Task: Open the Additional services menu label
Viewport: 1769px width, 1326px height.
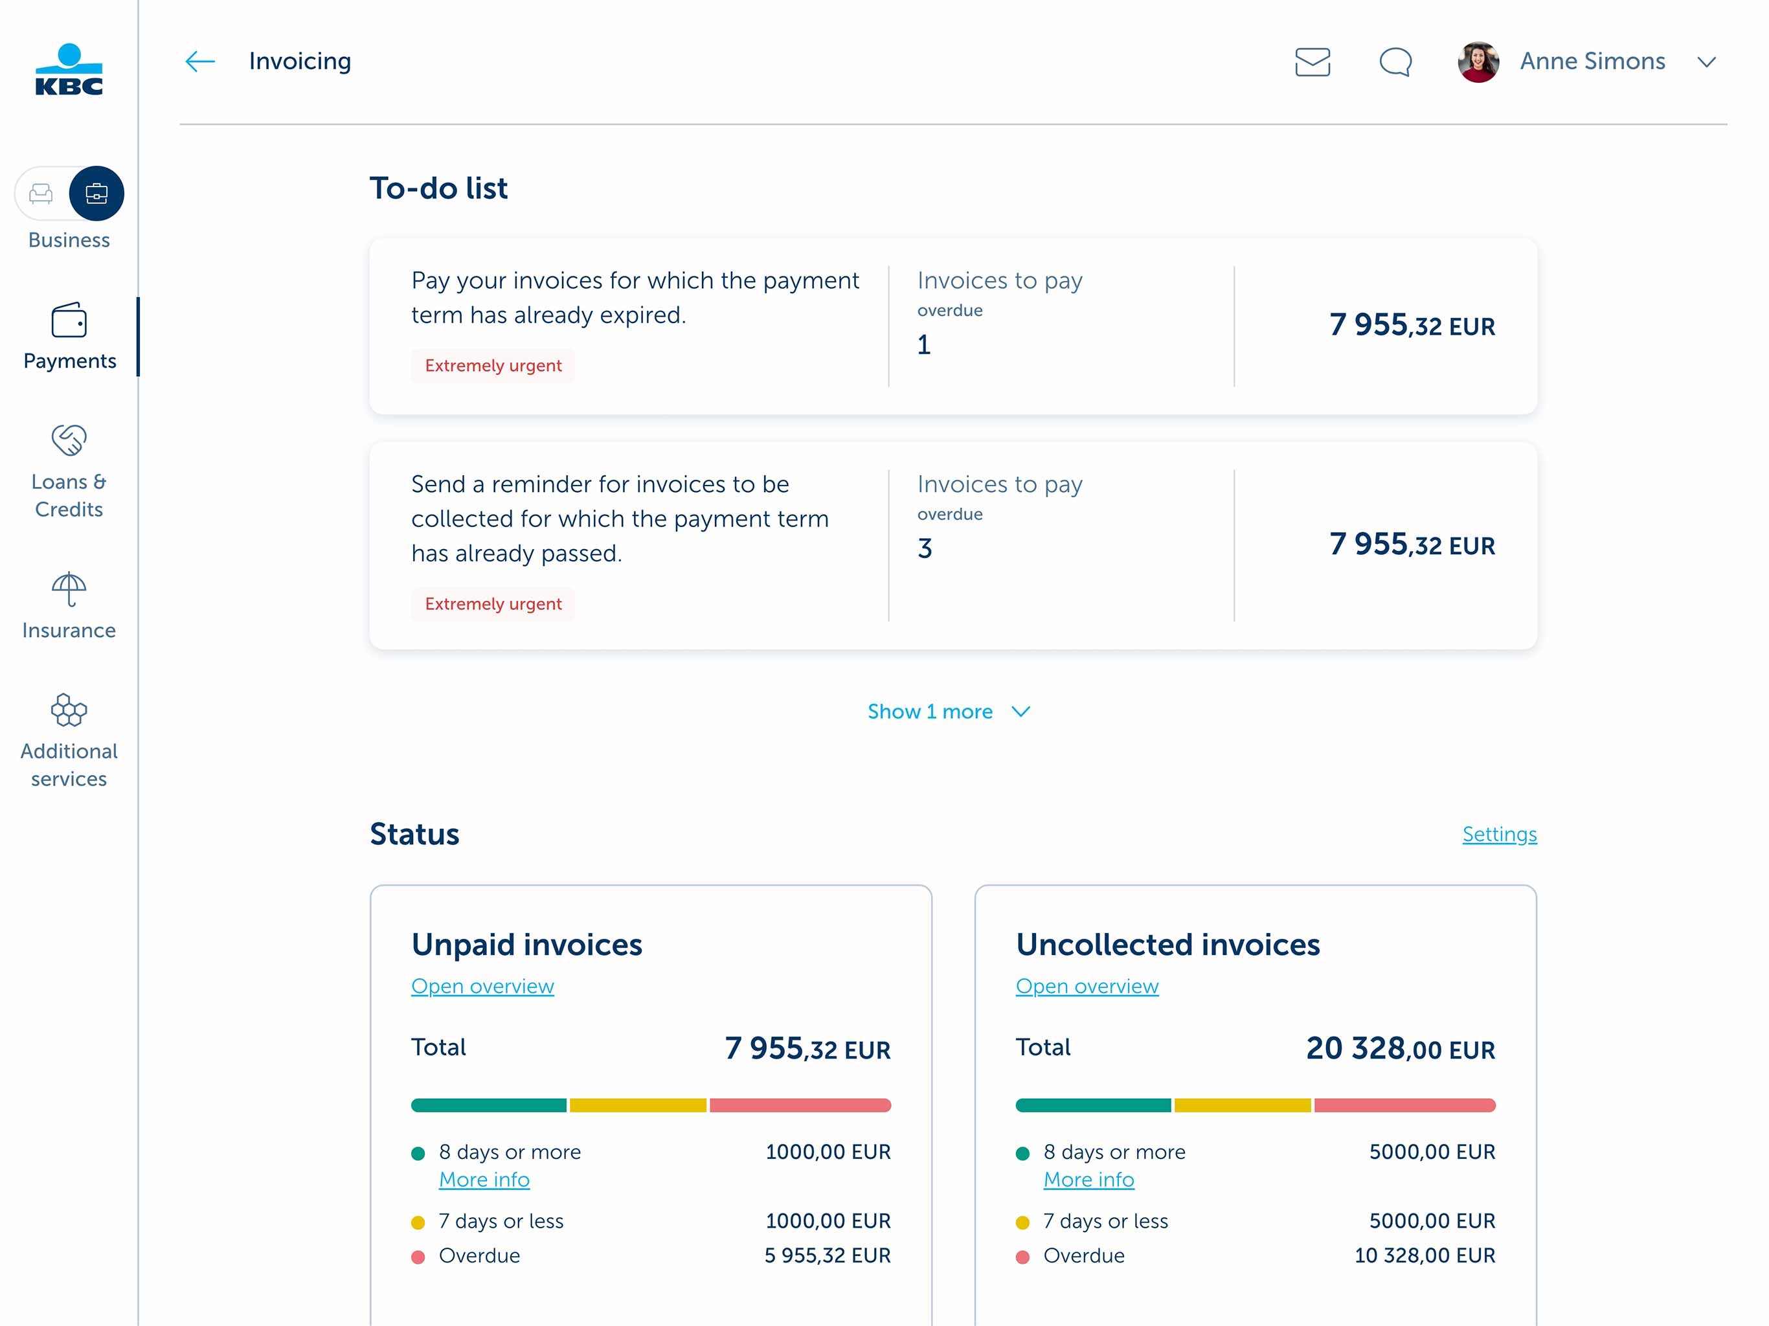Action: point(69,765)
